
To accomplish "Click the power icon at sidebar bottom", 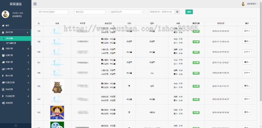I will (x=15, y=125).
